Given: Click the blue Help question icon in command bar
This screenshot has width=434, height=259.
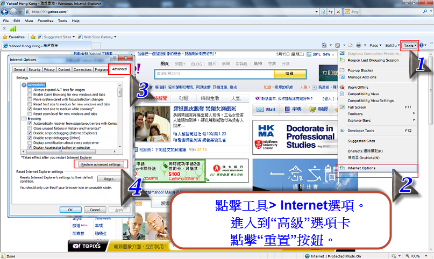Looking at the screenshot, I should click(x=422, y=45).
